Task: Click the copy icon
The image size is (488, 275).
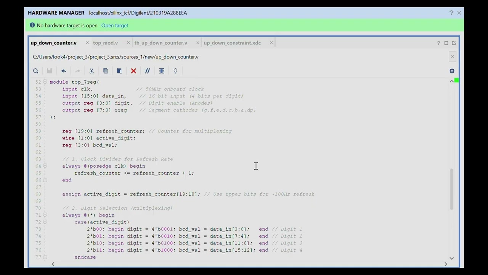Action: click(106, 71)
